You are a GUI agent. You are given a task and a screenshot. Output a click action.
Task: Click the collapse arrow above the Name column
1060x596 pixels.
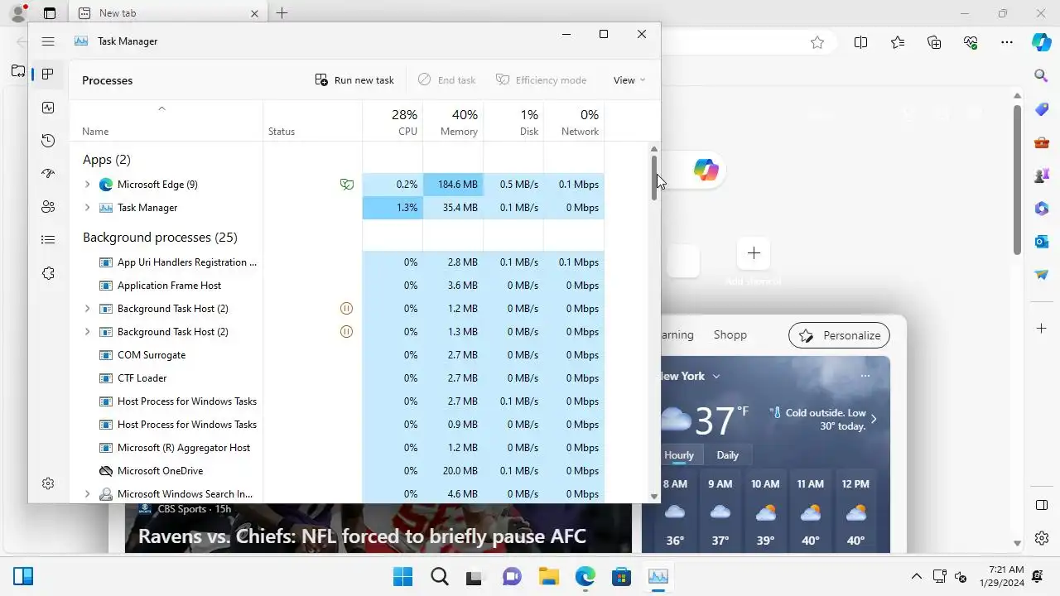tap(161, 108)
